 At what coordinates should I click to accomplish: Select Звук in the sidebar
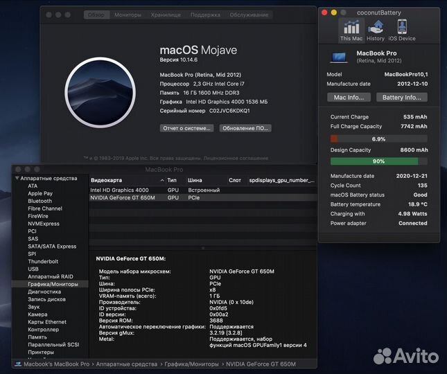(34, 307)
